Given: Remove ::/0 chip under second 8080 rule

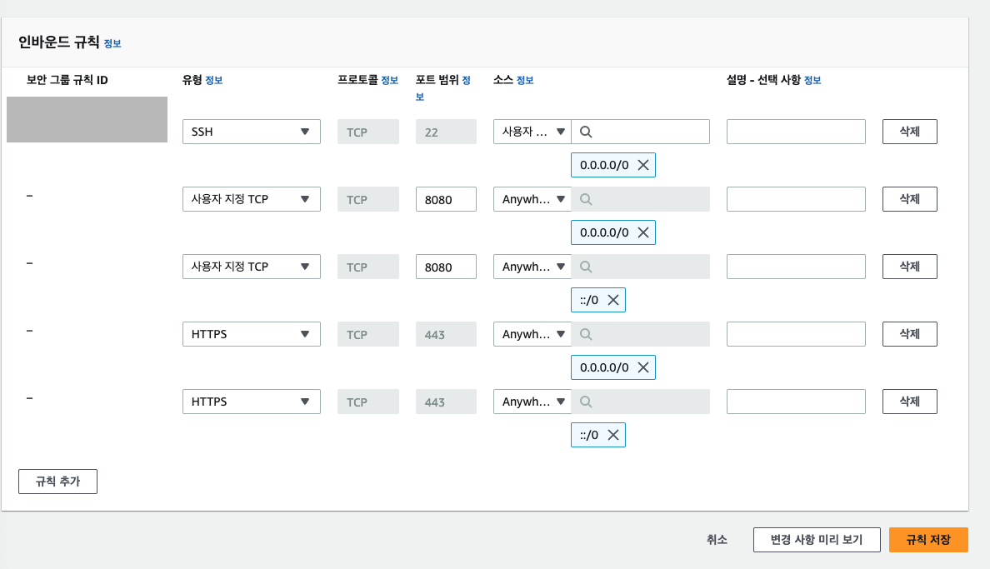Looking at the screenshot, I should coord(613,300).
